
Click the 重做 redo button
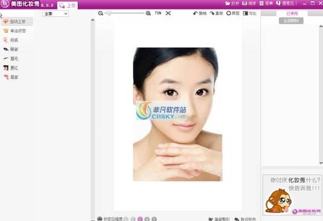tap(216, 13)
